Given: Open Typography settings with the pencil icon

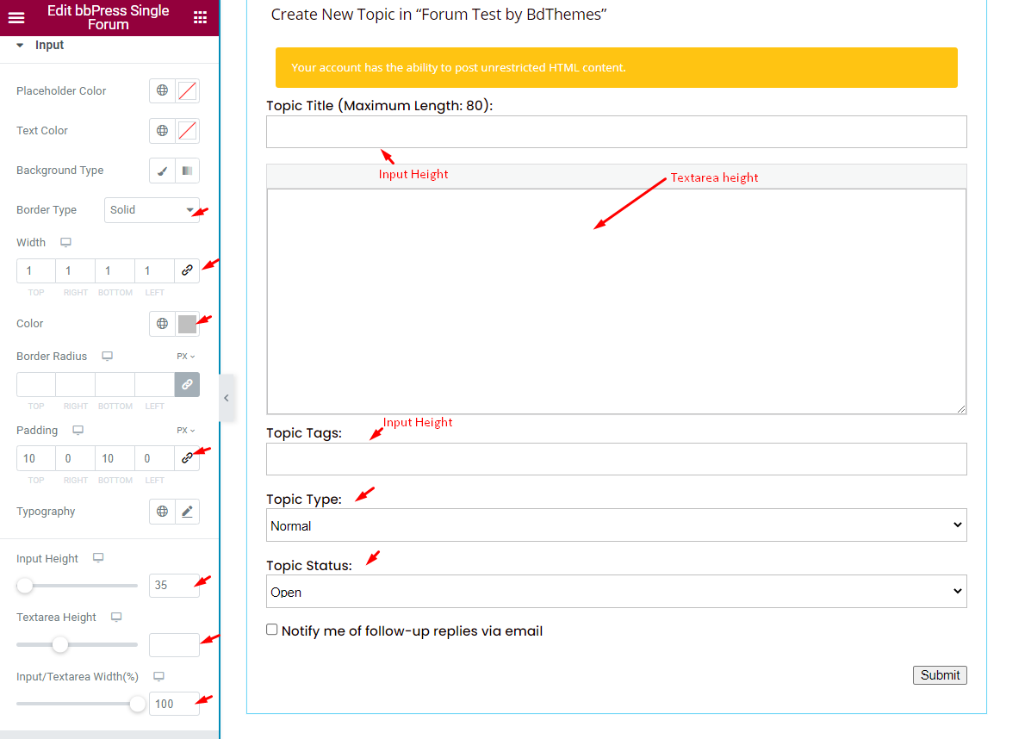Looking at the screenshot, I should (187, 511).
